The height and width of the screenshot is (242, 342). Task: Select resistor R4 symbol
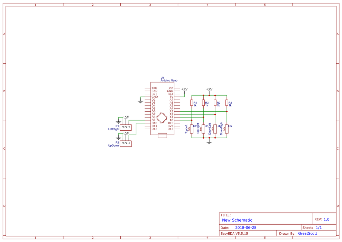point(192,103)
